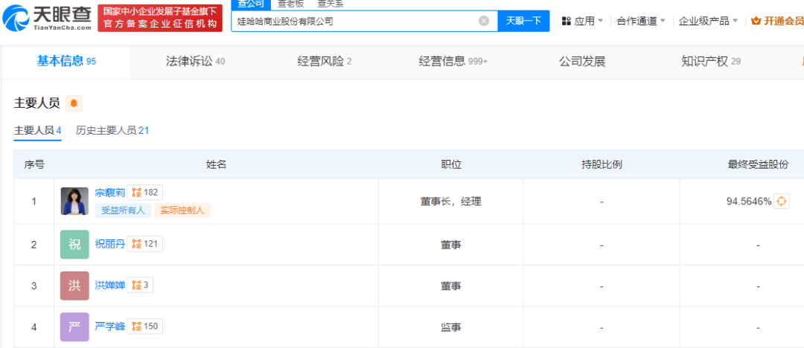Click the 实际控制人 tag
This screenshot has width=804, height=348.
click(182, 210)
